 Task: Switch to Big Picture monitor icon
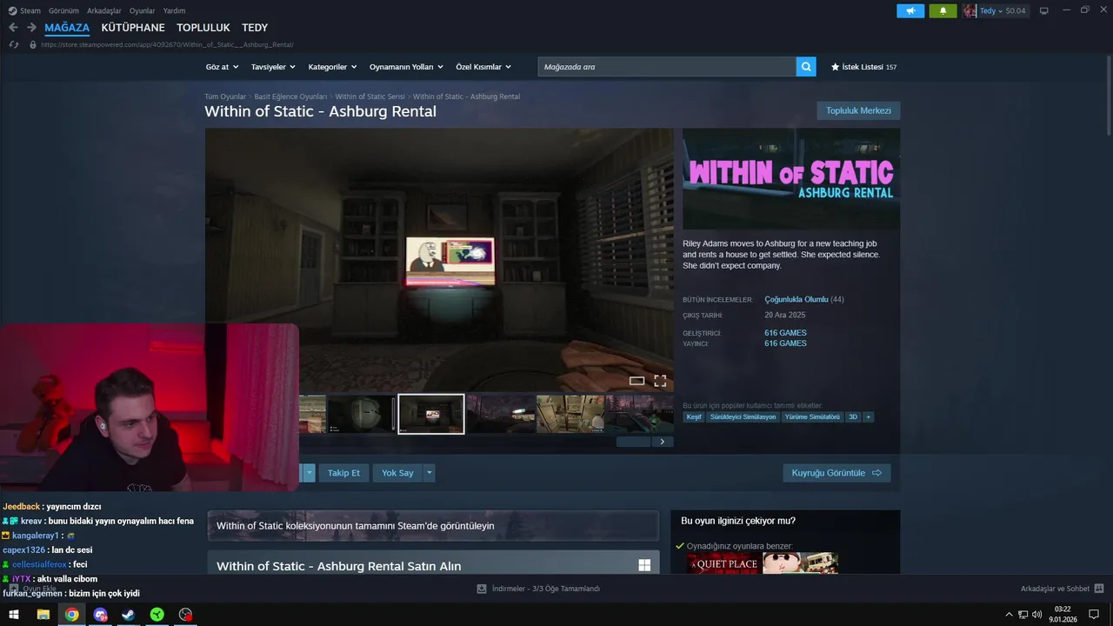coord(1044,11)
